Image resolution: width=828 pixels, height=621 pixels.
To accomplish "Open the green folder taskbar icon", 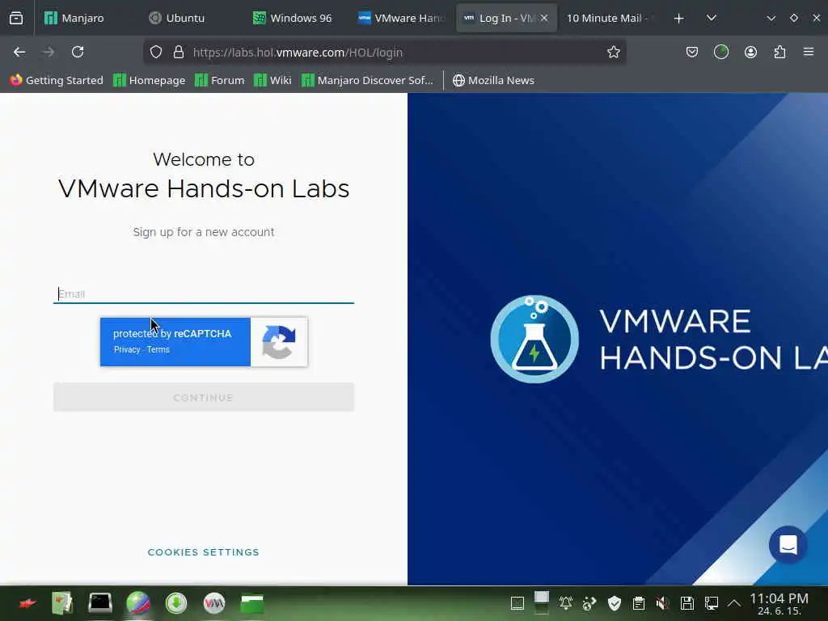I will [252, 603].
